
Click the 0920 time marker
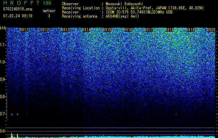click(211, 30)
